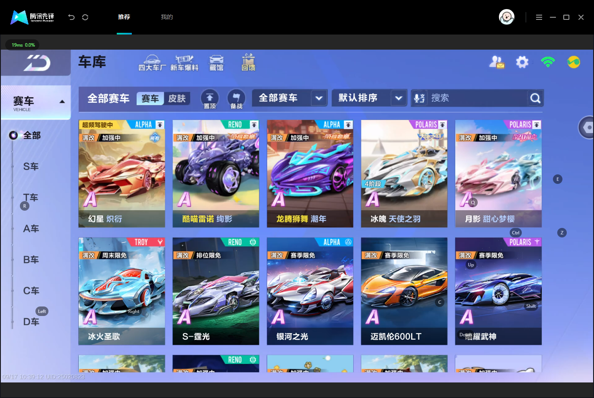Viewport: 594px width, 398px height.
Task: Select A车 category in sidebar
Action: pos(31,229)
